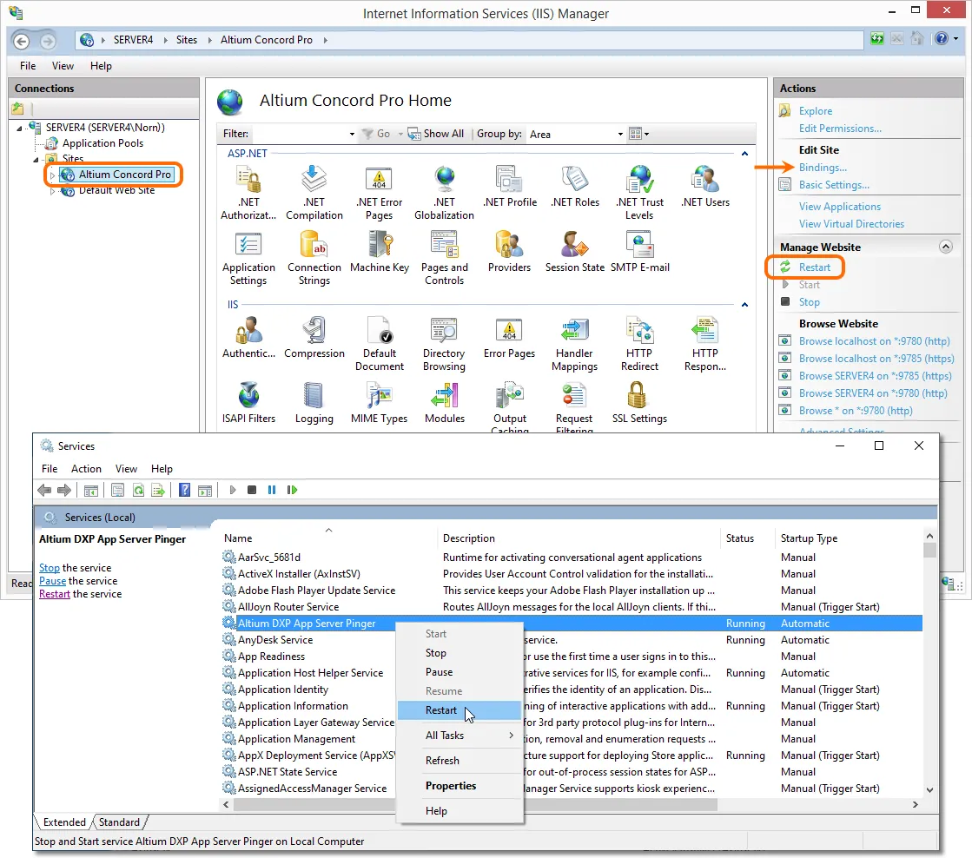Open SMTP E-mail feature

[639, 252]
